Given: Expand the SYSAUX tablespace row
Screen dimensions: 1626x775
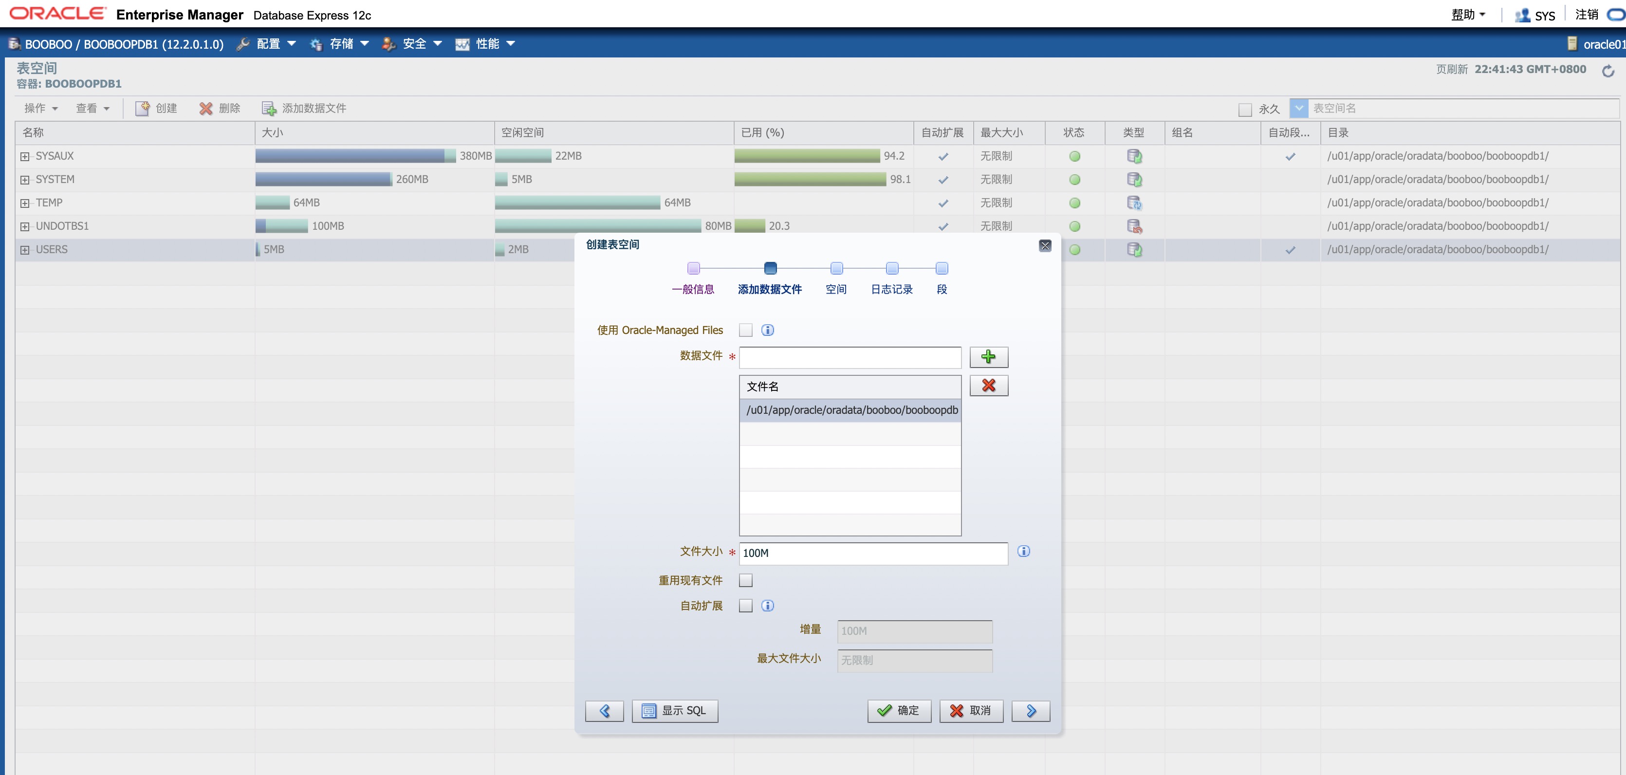Looking at the screenshot, I should pos(25,157).
